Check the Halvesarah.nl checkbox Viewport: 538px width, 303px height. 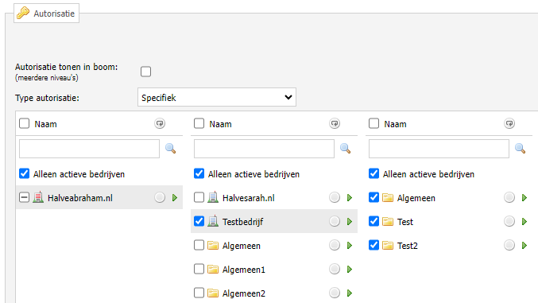(x=199, y=197)
